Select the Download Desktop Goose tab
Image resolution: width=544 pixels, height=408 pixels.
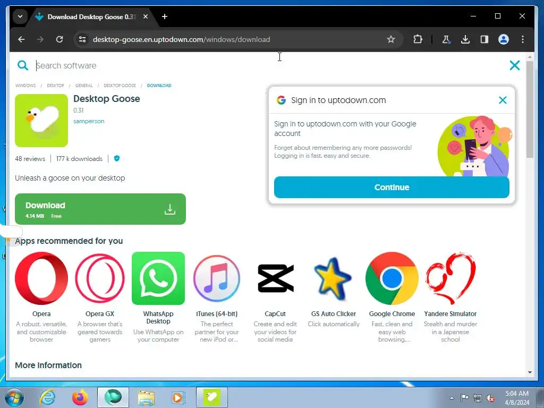(x=92, y=16)
